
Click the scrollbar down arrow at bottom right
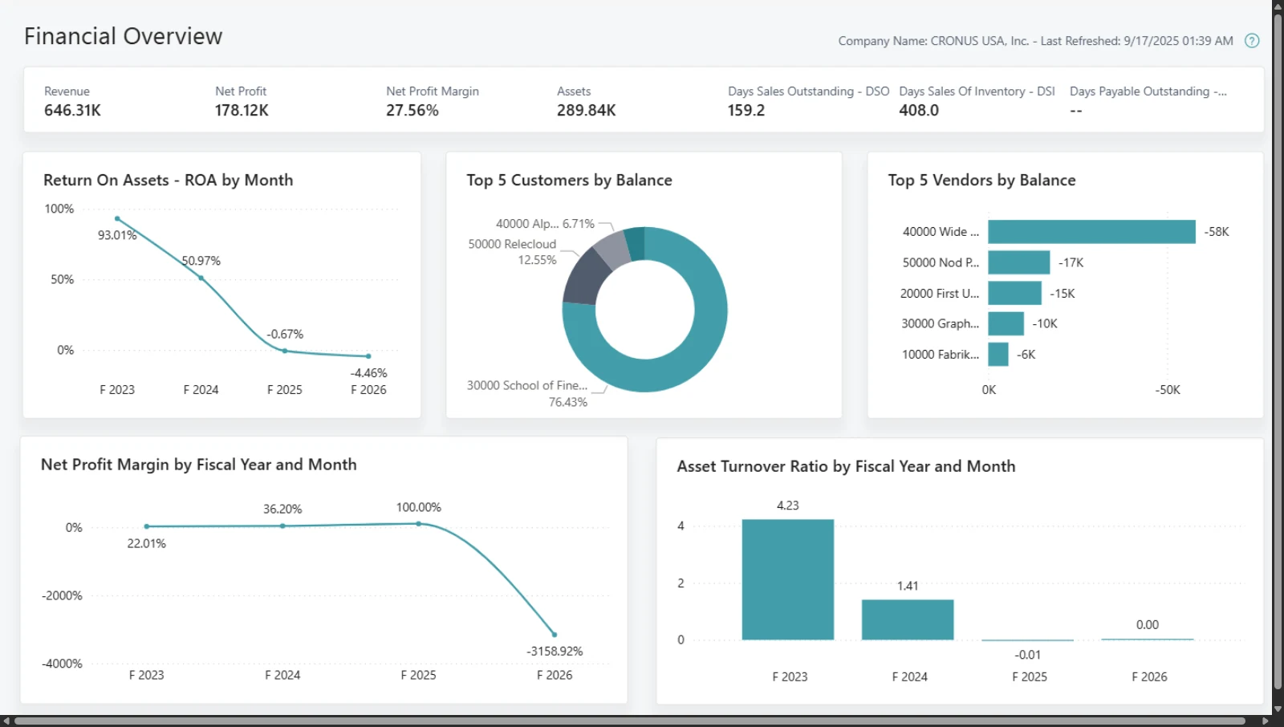click(x=1278, y=709)
